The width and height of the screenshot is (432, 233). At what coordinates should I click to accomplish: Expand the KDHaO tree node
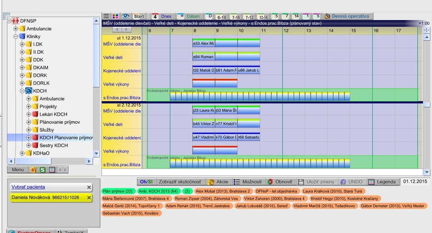pos(22,153)
